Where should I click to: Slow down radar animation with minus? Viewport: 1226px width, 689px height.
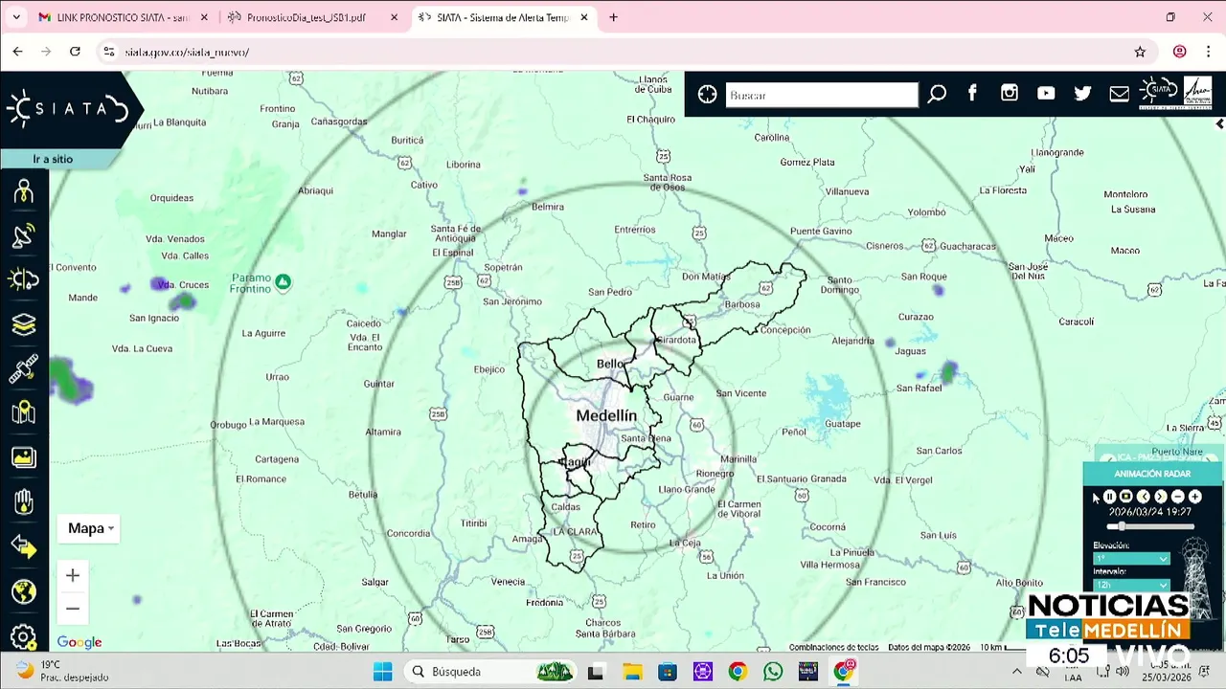[x=1178, y=497]
